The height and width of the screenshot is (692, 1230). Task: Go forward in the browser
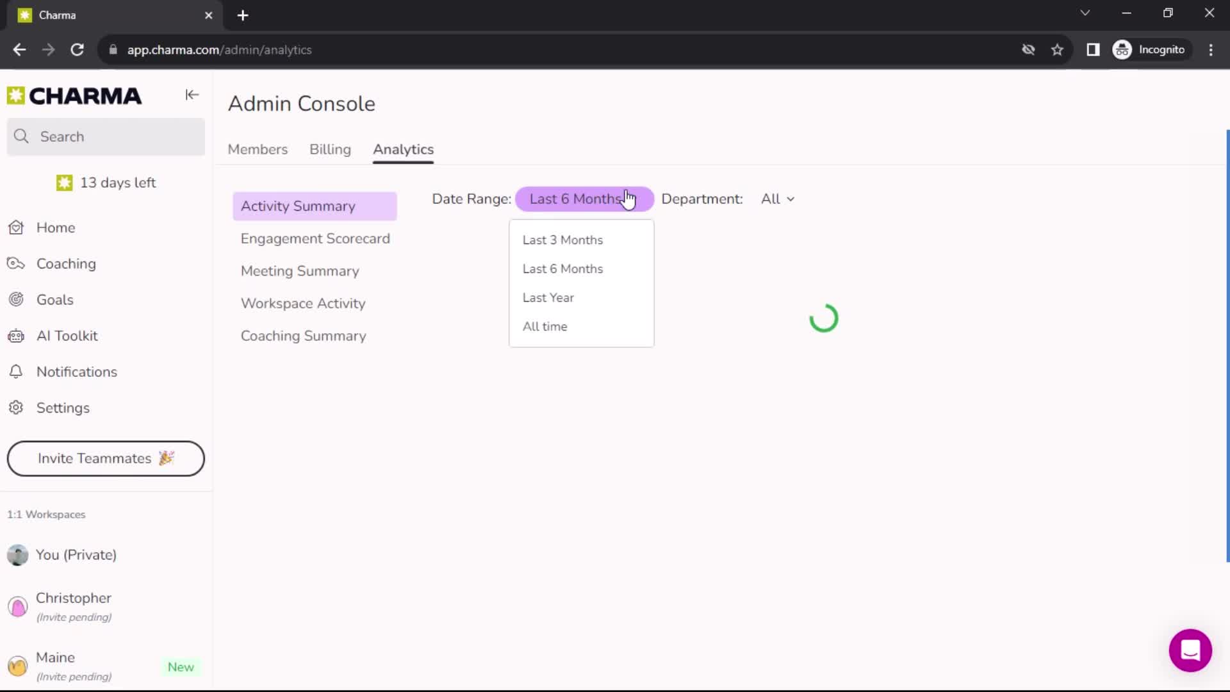pyautogui.click(x=48, y=49)
